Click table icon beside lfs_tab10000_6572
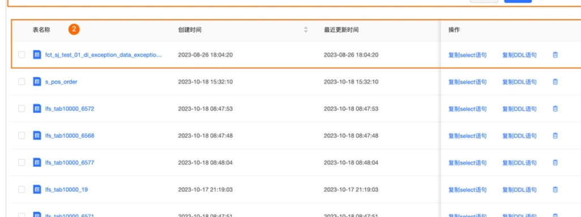 [x=37, y=108]
